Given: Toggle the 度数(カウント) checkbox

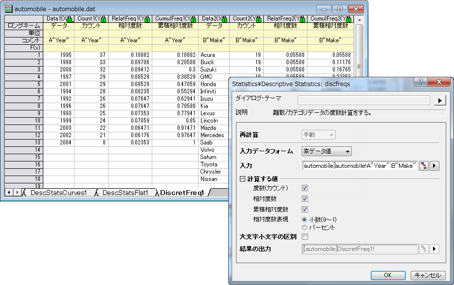Looking at the screenshot, I should (x=305, y=188).
